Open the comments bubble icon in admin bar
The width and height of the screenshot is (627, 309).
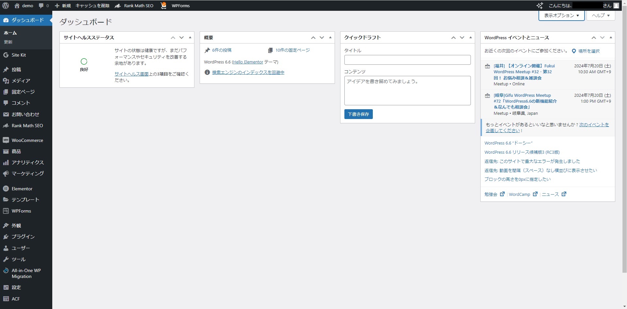point(41,6)
